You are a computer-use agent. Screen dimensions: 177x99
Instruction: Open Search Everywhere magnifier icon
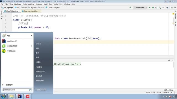[175, 7]
